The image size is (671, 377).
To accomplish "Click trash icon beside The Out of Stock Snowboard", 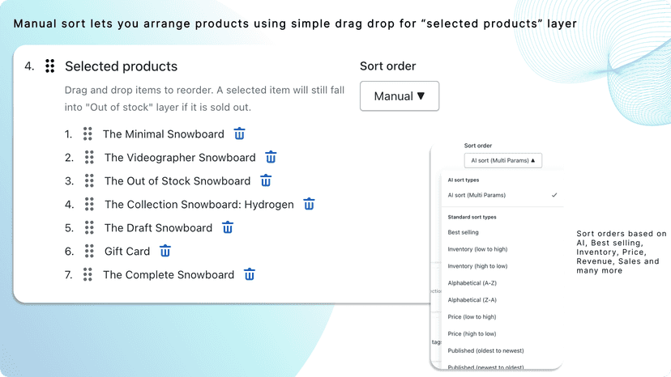I will point(266,180).
